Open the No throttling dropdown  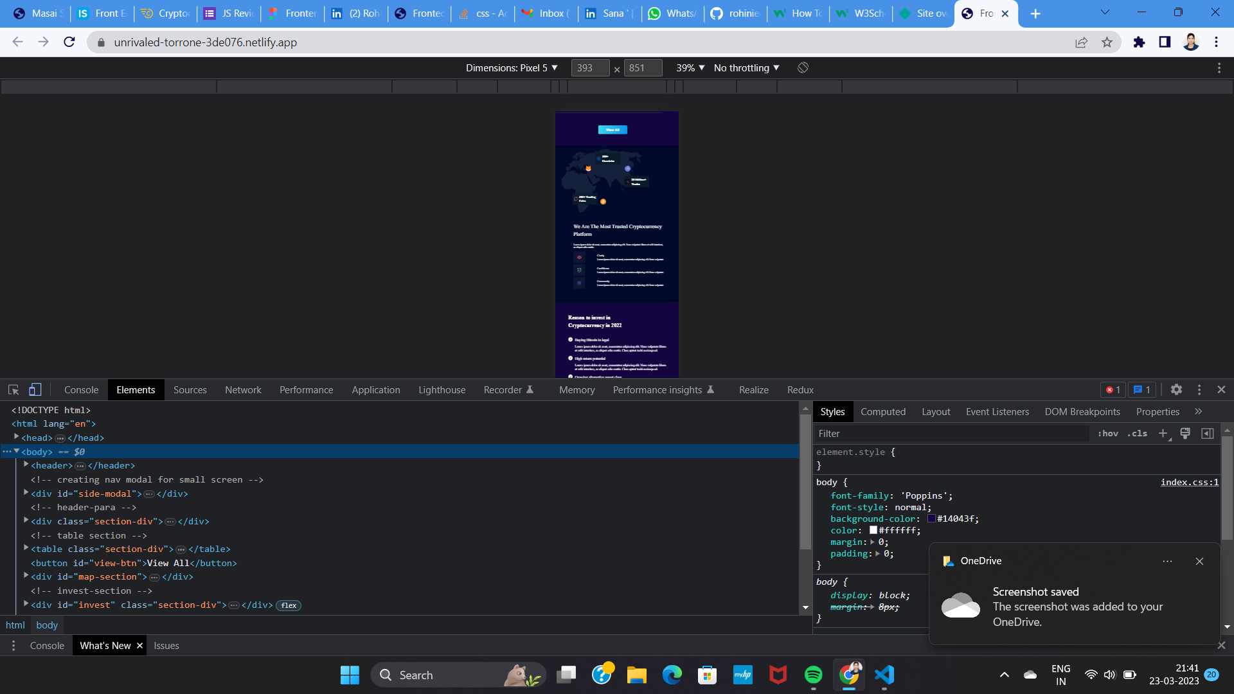[x=746, y=68]
